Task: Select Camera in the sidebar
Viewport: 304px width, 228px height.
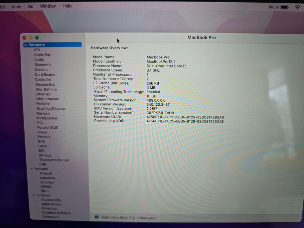Action: tap(41, 70)
